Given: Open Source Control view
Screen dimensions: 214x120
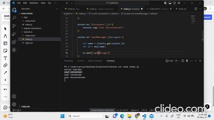Looking at the screenshot, I should pos(14,26).
